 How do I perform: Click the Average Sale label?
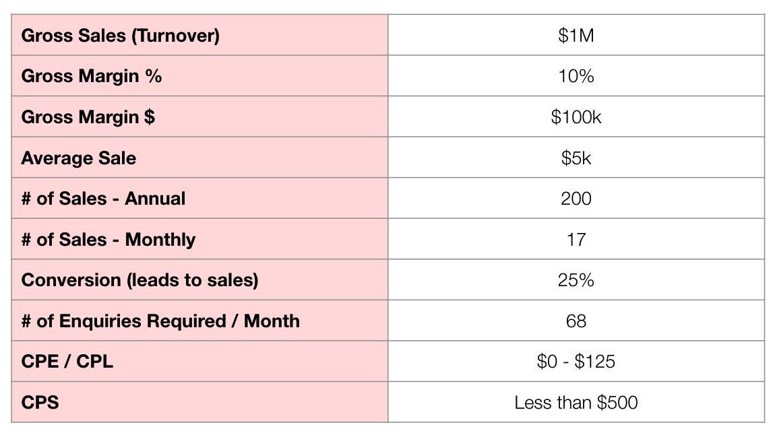[x=79, y=158]
